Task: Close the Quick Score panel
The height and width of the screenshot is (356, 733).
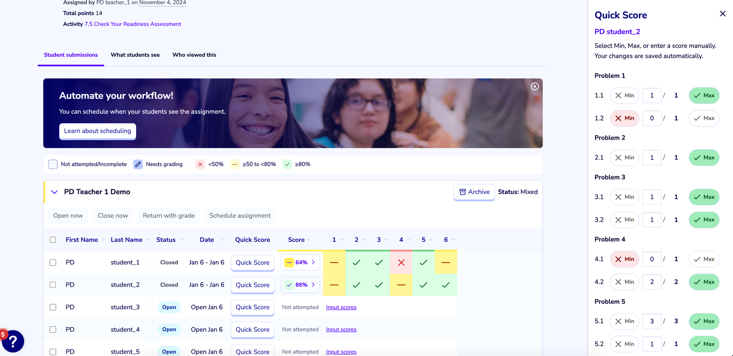Action: pos(722,14)
